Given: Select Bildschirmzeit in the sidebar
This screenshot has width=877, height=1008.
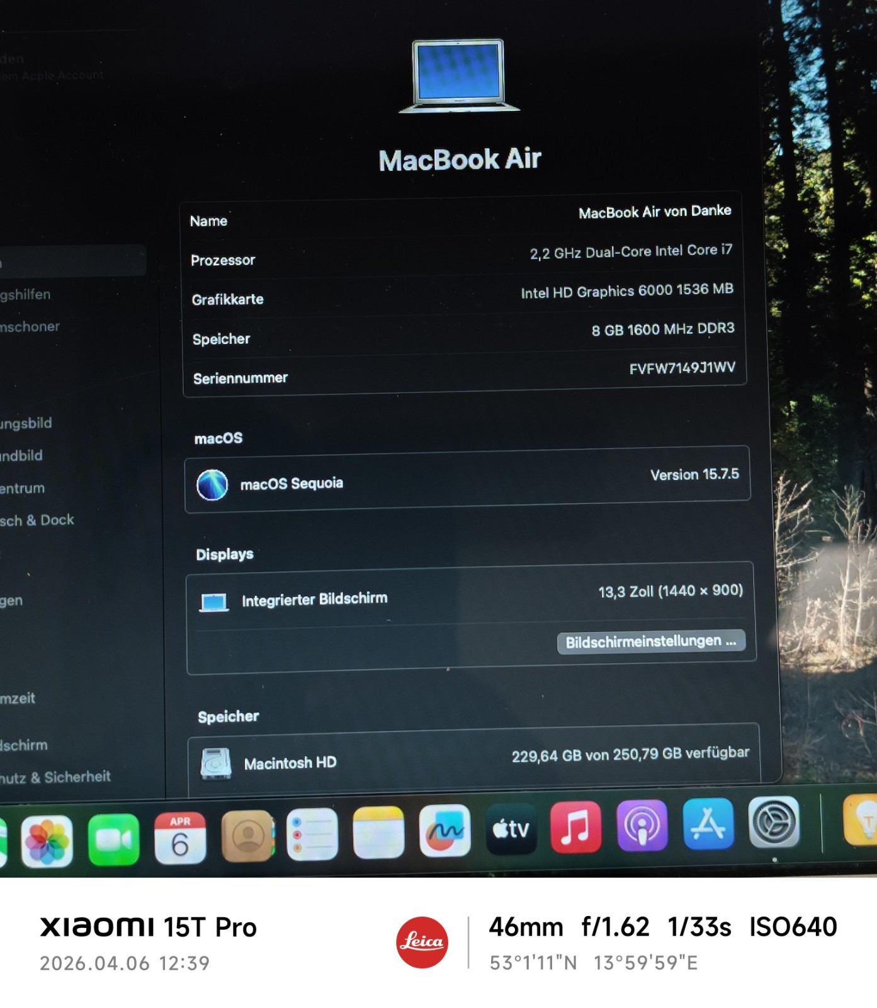Looking at the screenshot, I should click(x=18, y=698).
